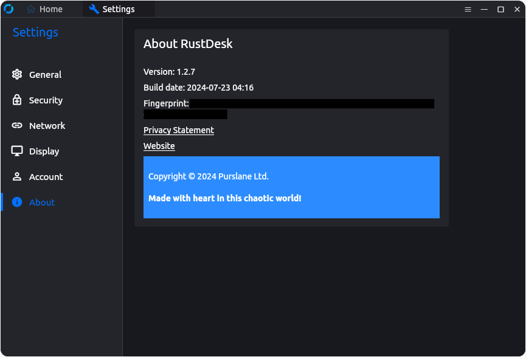
Task: Select the Settings tab
Action: (118, 9)
